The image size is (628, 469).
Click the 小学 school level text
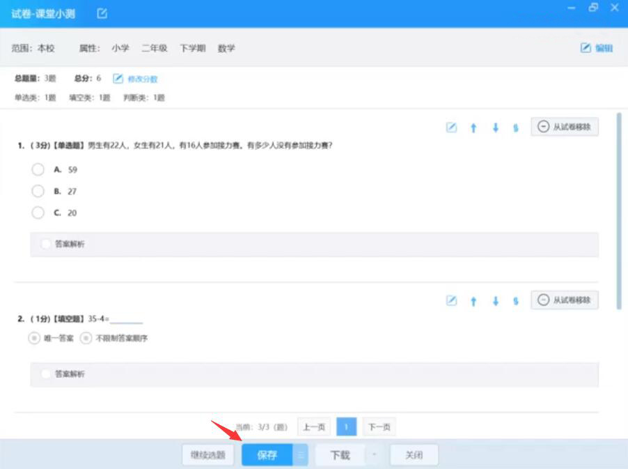(x=120, y=48)
